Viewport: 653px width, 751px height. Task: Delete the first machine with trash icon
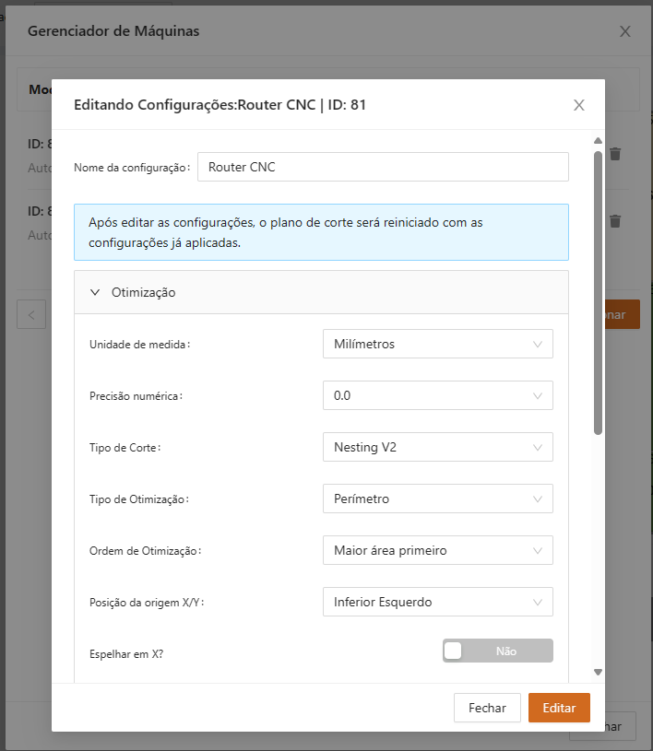[x=615, y=154]
